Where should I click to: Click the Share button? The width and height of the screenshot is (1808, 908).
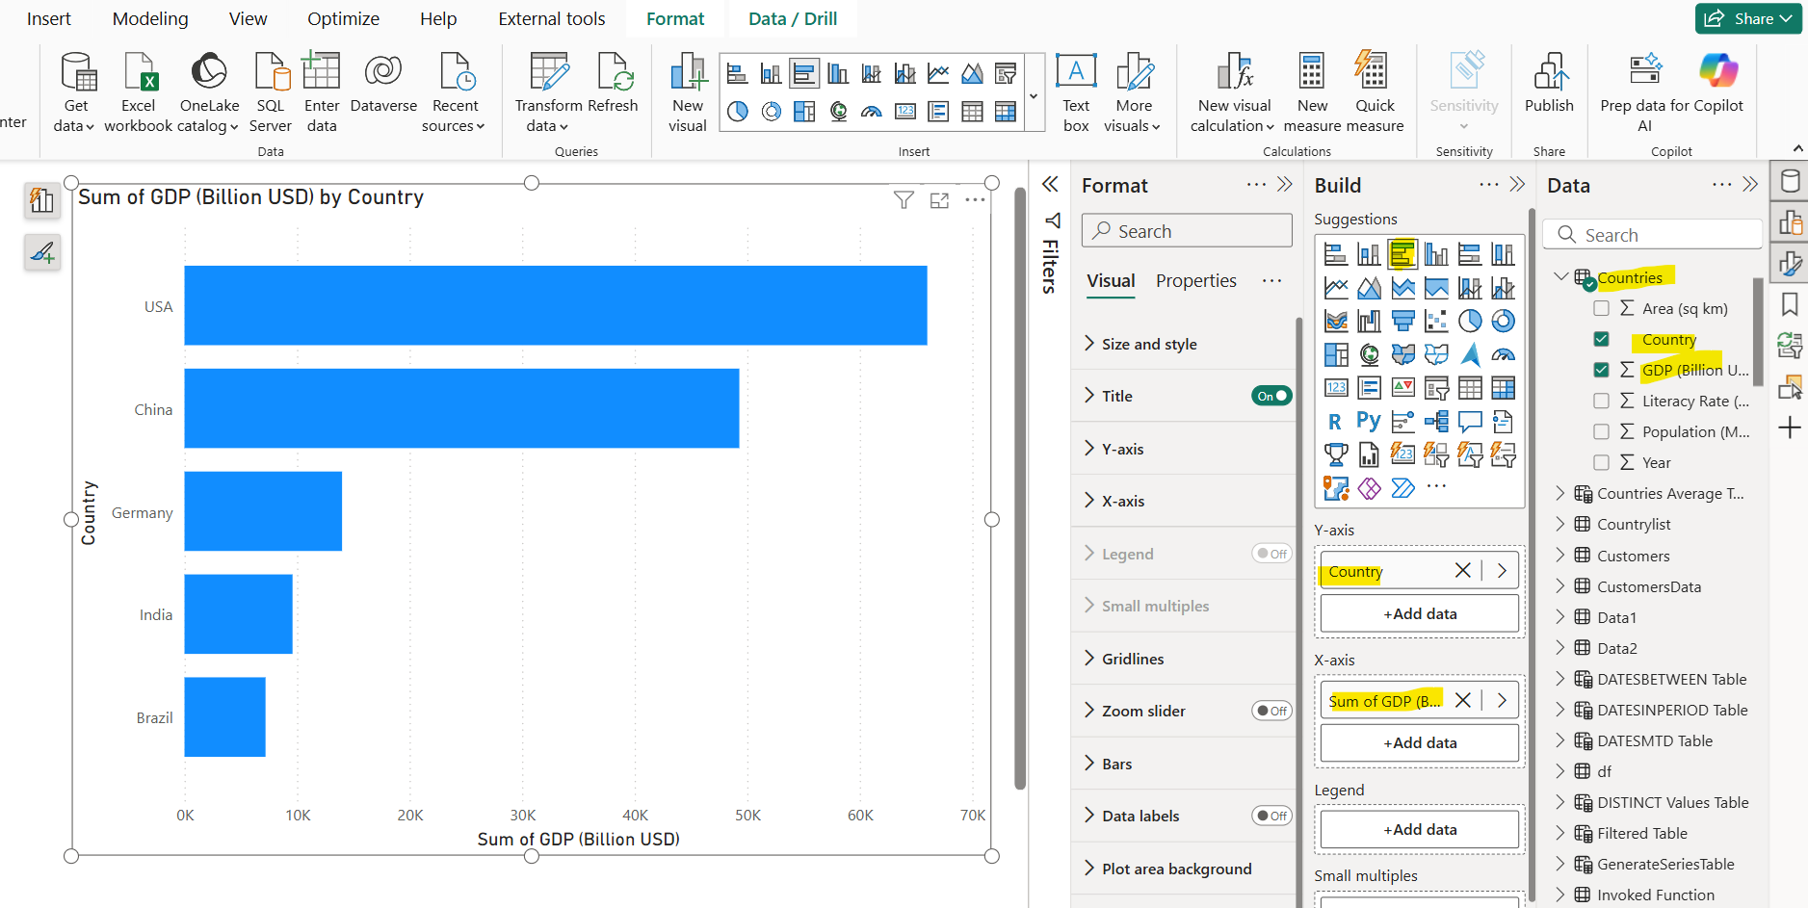pyautogui.click(x=1747, y=18)
